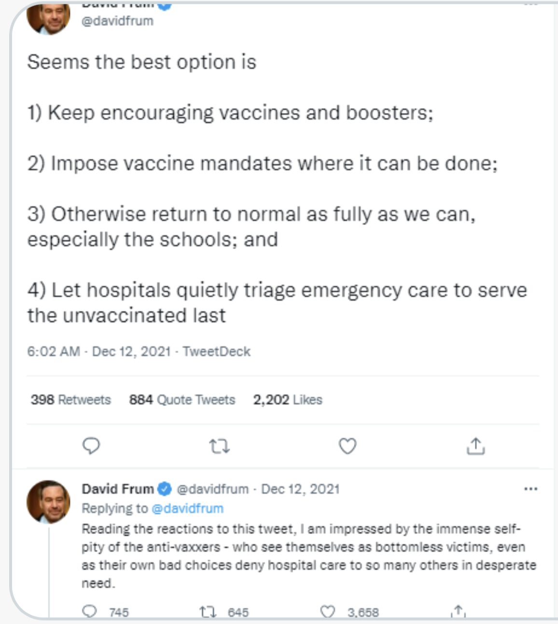Open the 398 Retweets list
The width and height of the screenshot is (558, 624).
click(70, 400)
